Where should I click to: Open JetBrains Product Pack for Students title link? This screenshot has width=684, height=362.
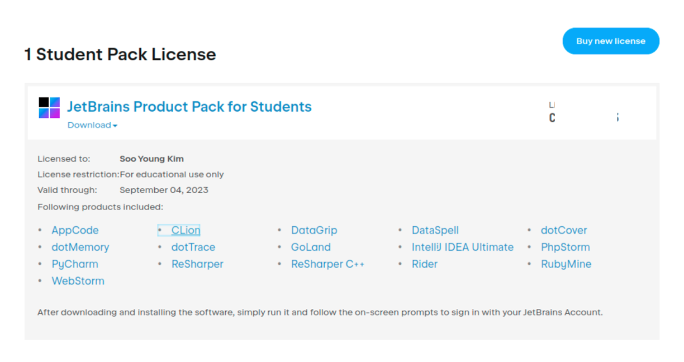coord(189,106)
